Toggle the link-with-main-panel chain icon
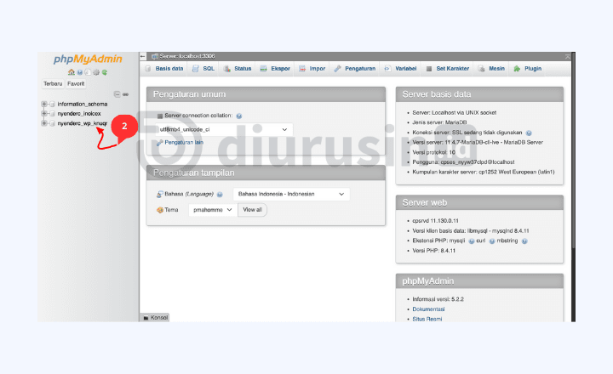This screenshot has height=374, width=613. [x=125, y=94]
